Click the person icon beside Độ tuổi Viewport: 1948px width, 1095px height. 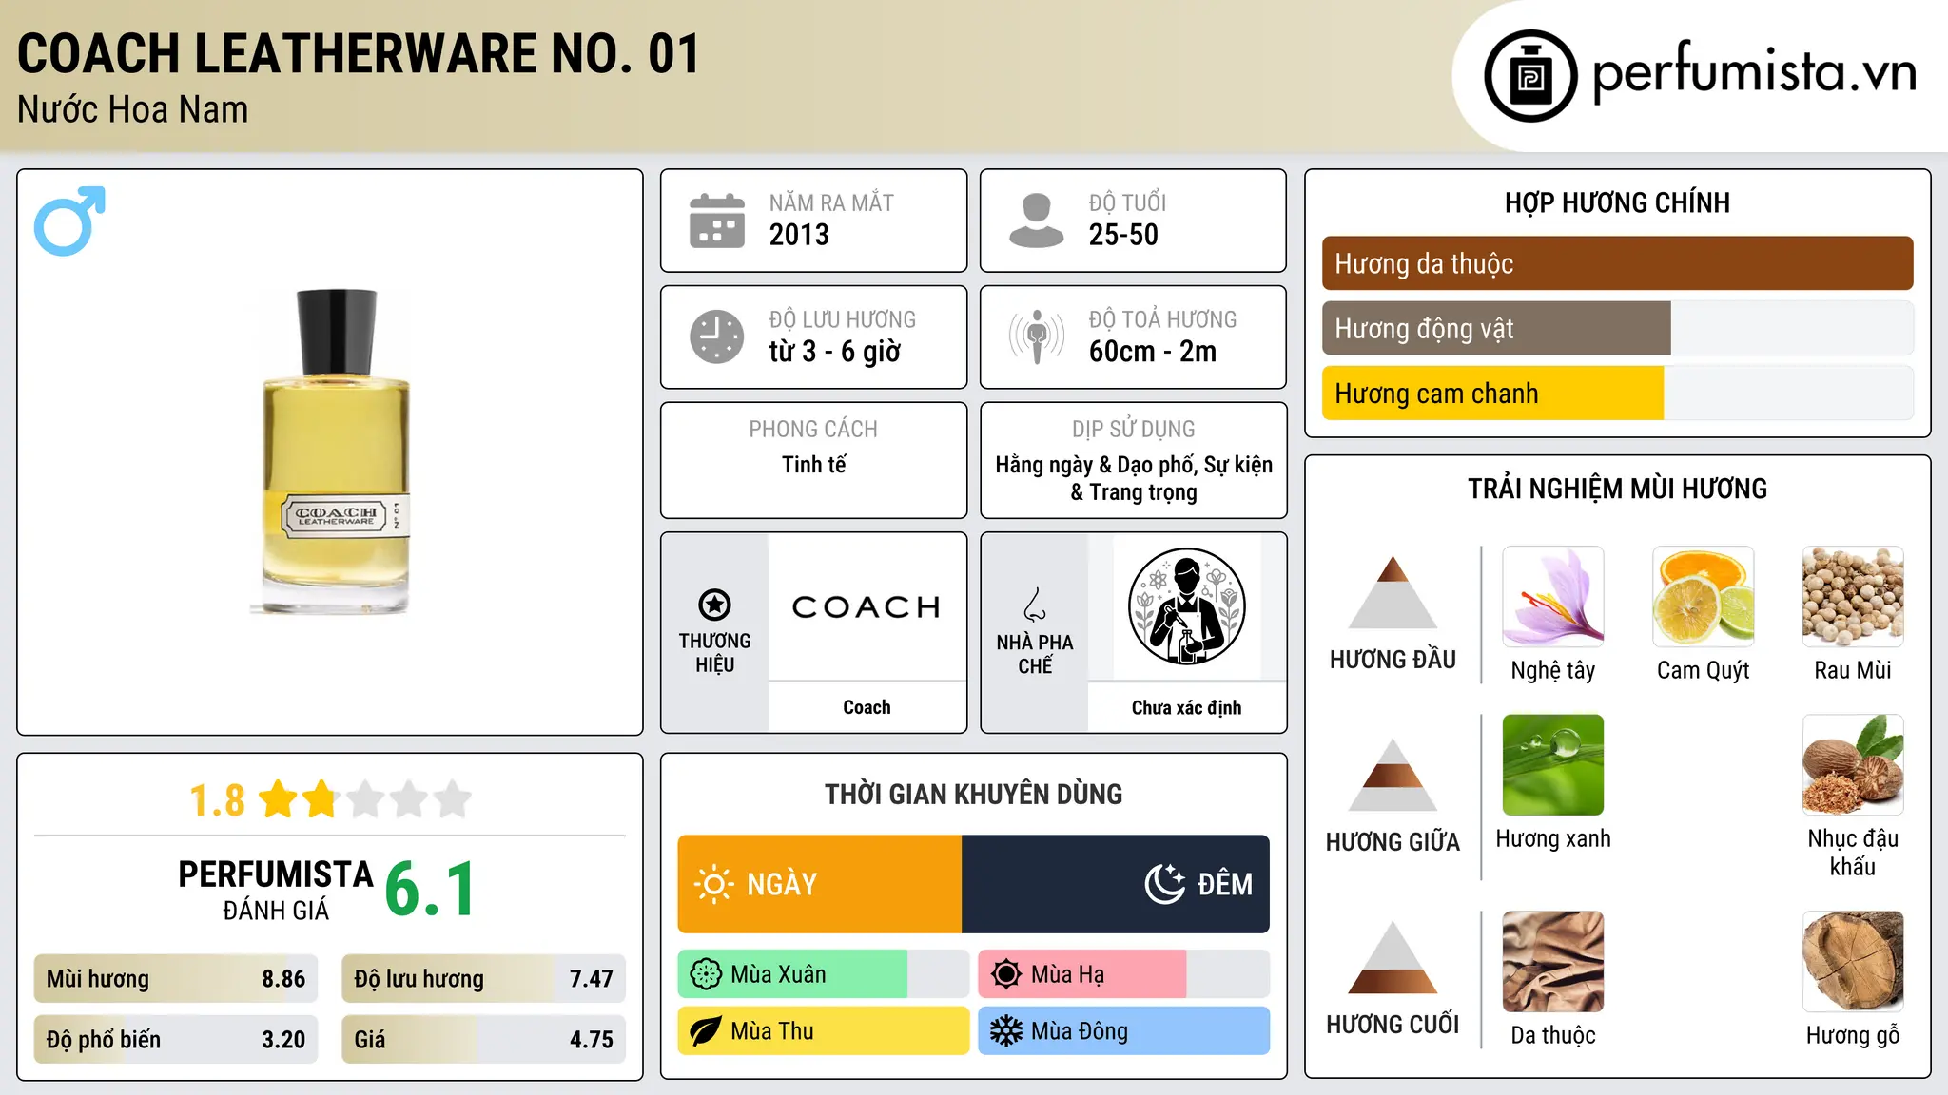click(1036, 221)
